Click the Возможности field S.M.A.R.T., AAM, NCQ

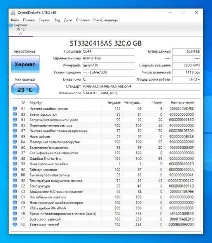pos(142,93)
